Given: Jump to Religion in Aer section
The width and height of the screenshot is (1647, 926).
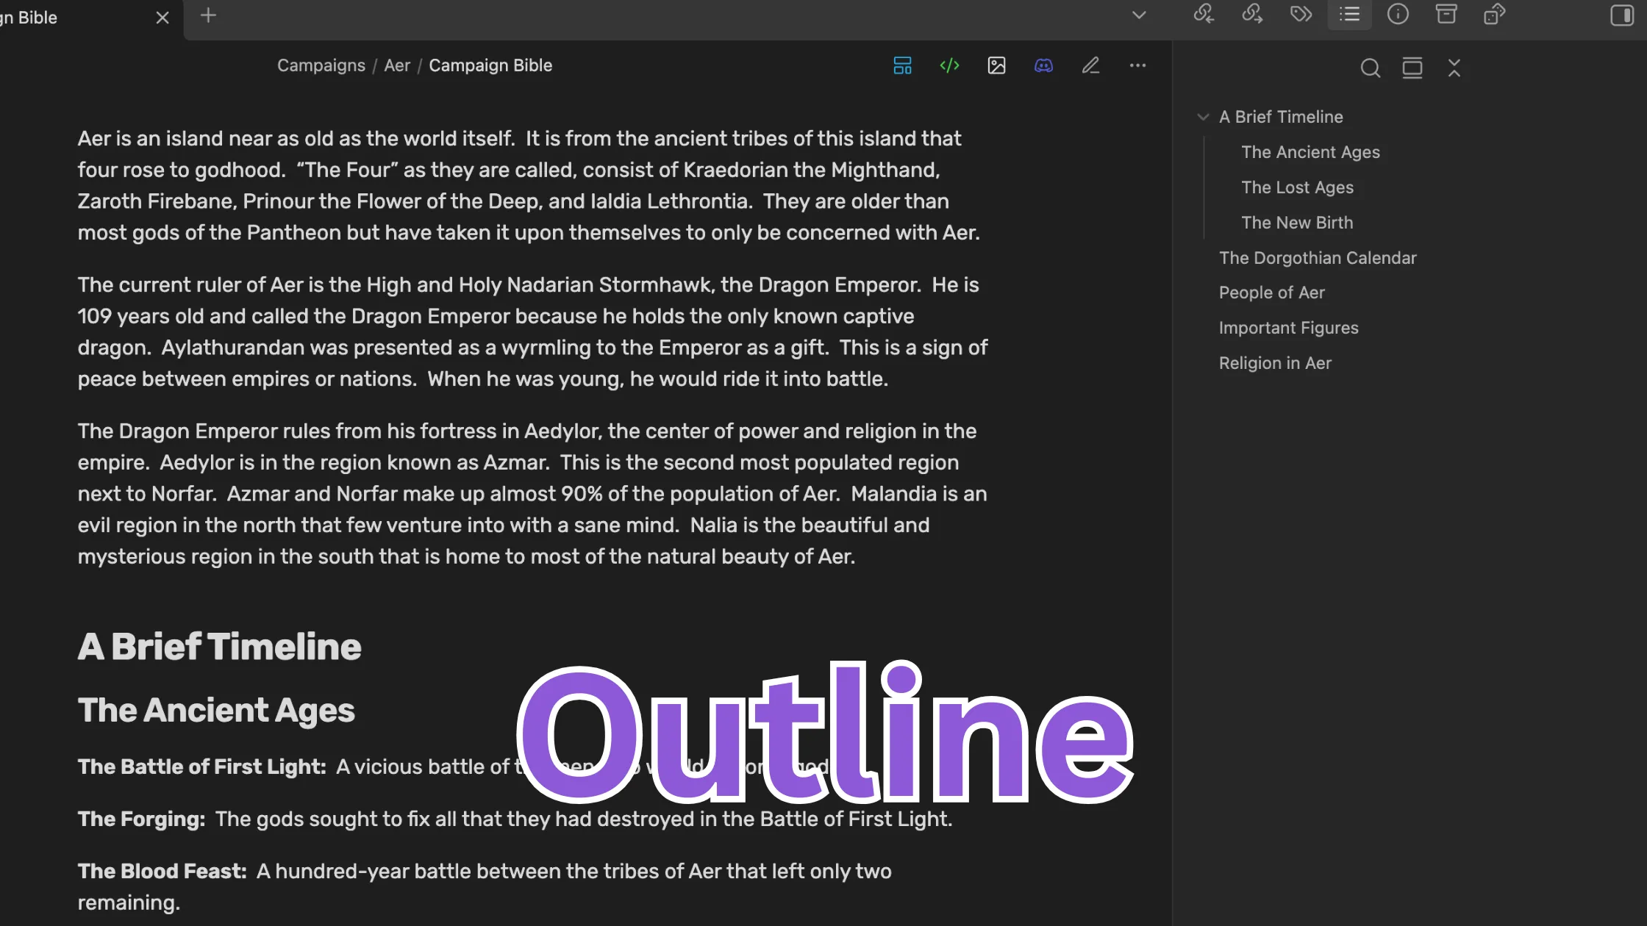Looking at the screenshot, I should pyautogui.click(x=1275, y=362).
